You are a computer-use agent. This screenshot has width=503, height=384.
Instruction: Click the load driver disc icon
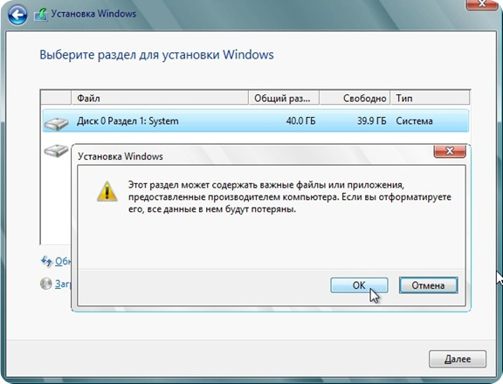coord(46,284)
